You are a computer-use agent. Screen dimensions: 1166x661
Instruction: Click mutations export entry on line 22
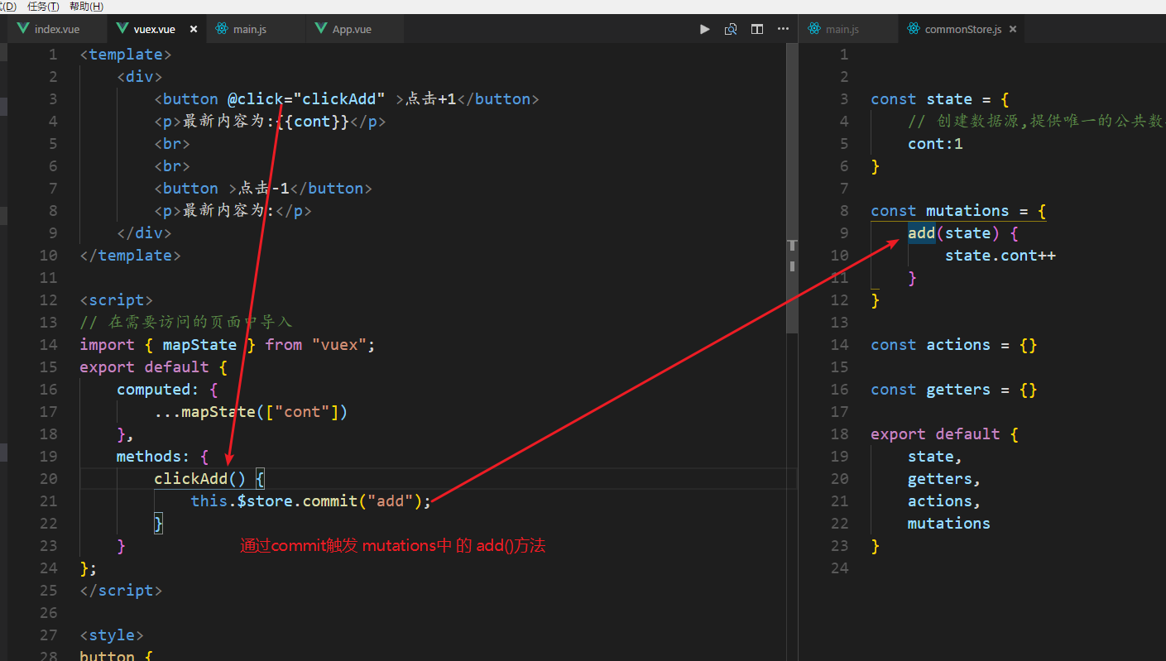pos(949,524)
